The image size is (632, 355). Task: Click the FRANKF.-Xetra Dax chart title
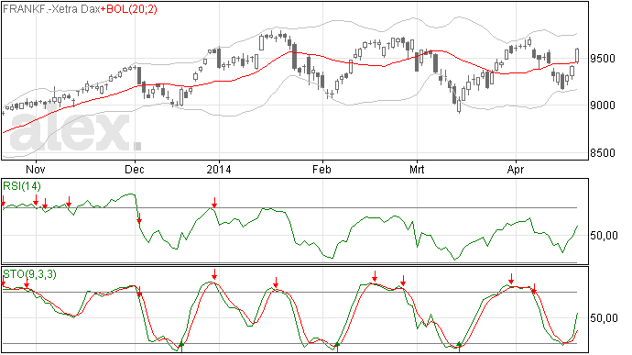50,9
